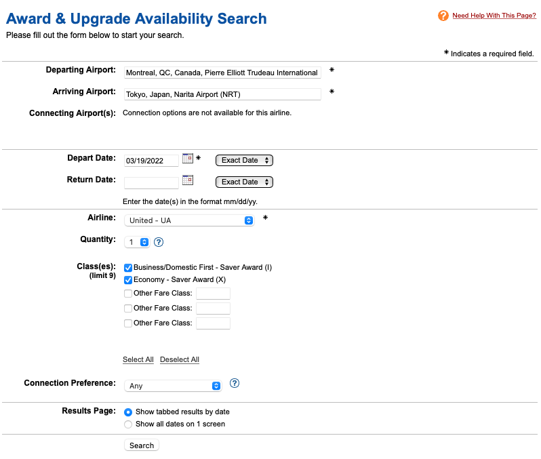The height and width of the screenshot is (459, 541).
Task: Click the Deselect All link
Action: [x=180, y=360]
